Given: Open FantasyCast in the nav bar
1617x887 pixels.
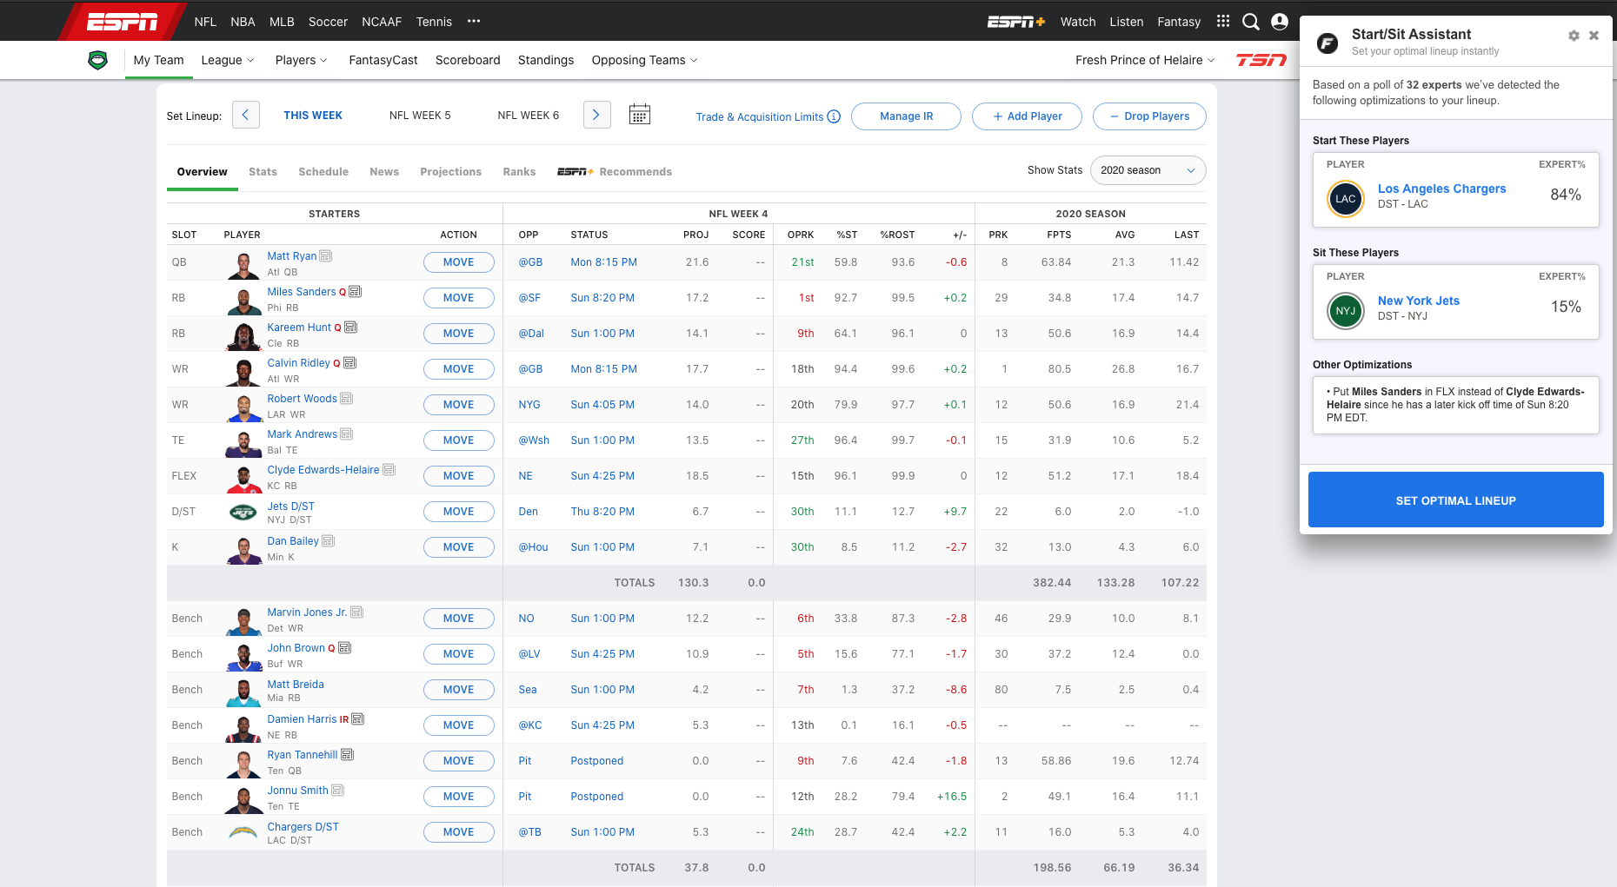Looking at the screenshot, I should pos(383,60).
